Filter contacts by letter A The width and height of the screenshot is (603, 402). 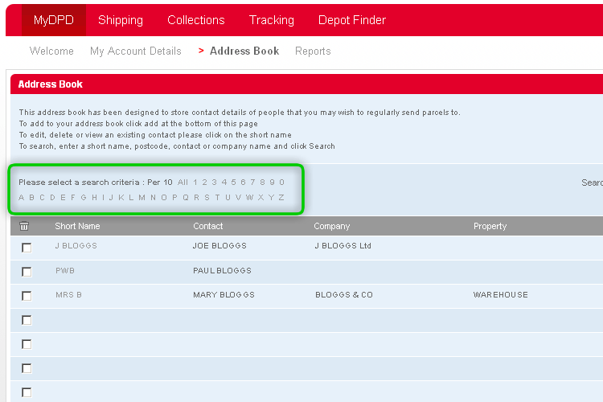click(21, 198)
